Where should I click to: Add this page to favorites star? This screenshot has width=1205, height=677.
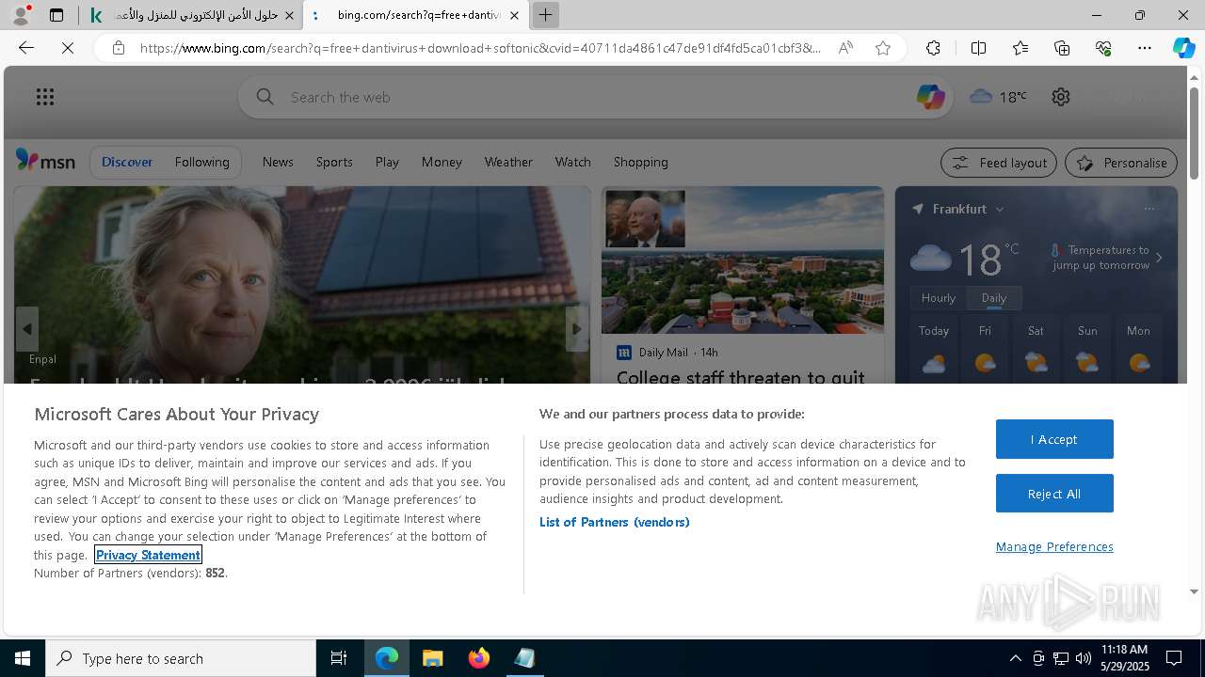(883, 48)
